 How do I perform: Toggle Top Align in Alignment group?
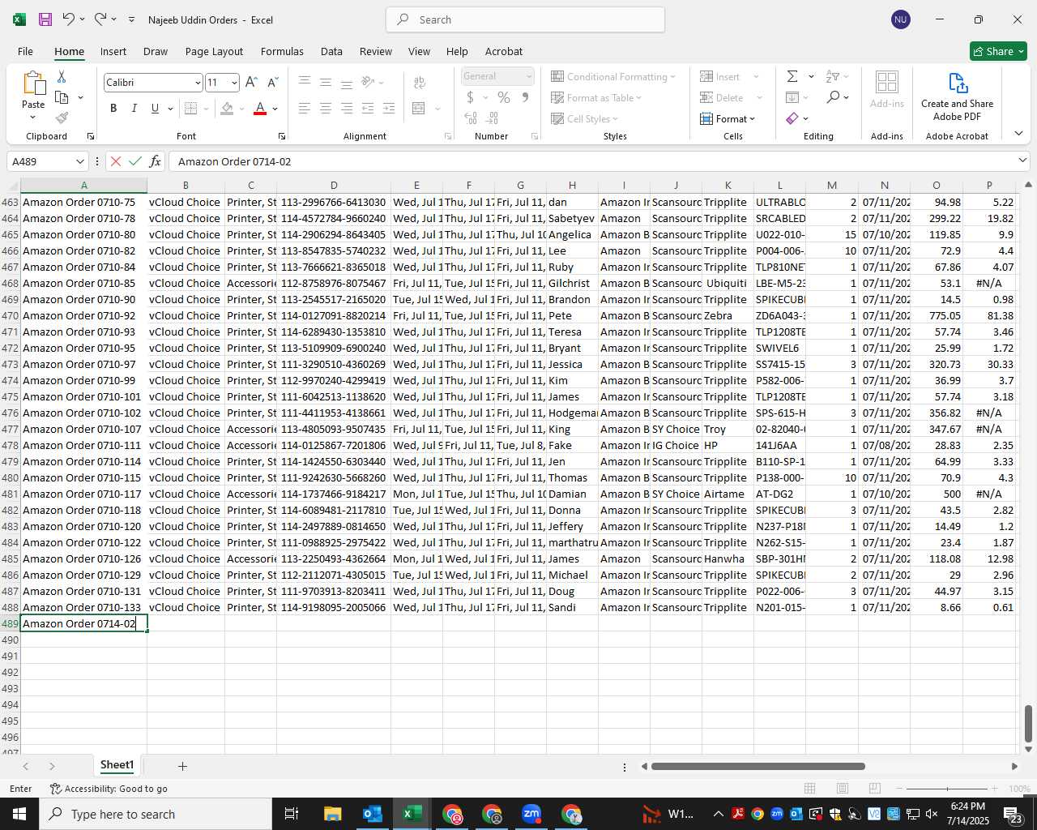[x=305, y=82]
